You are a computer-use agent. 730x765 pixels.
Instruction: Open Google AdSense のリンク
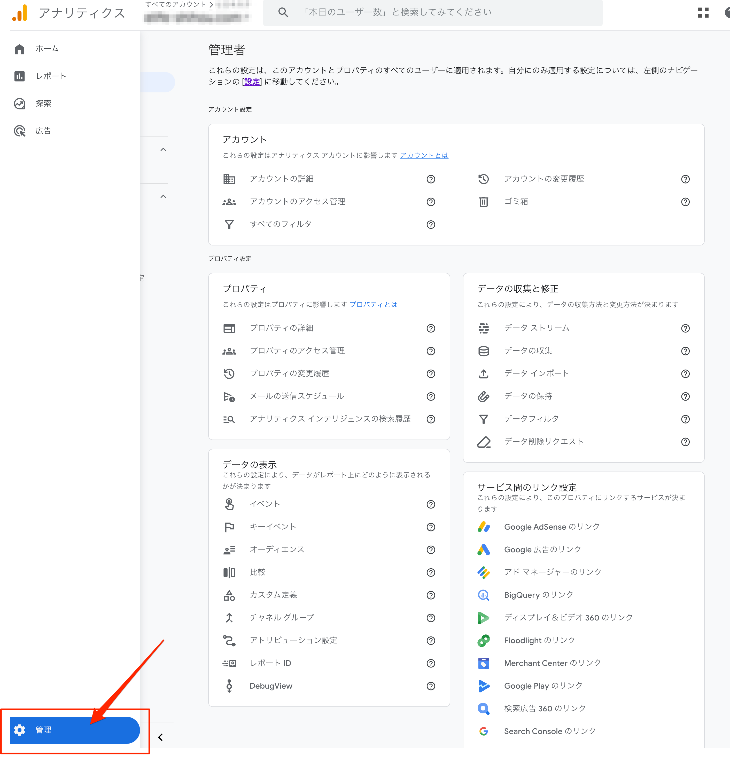click(x=552, y=527)
